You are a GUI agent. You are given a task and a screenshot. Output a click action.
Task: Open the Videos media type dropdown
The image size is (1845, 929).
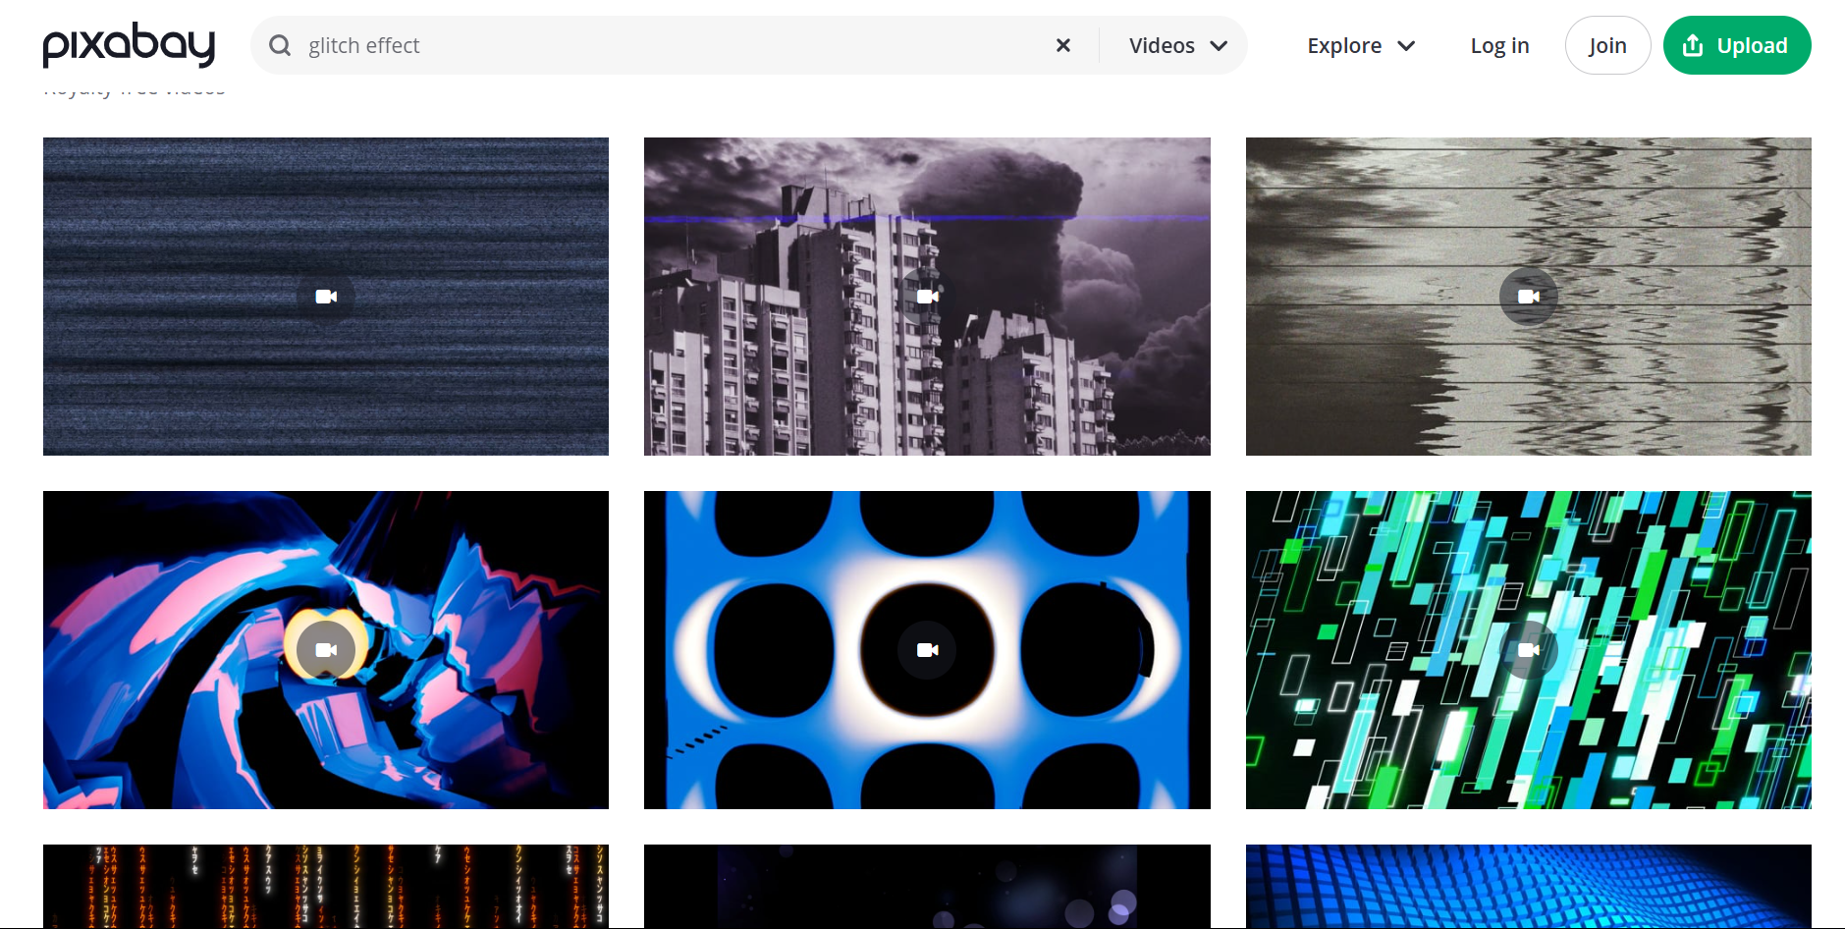coord(1175,44)
